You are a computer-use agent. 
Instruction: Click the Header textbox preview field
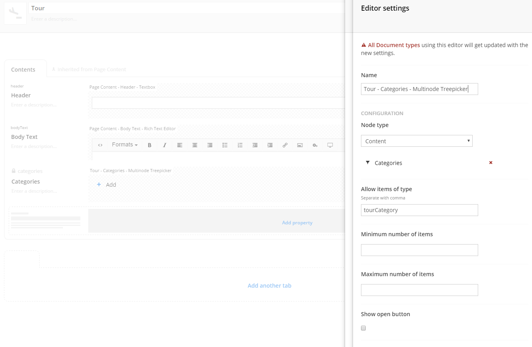[x=218, y=103]
